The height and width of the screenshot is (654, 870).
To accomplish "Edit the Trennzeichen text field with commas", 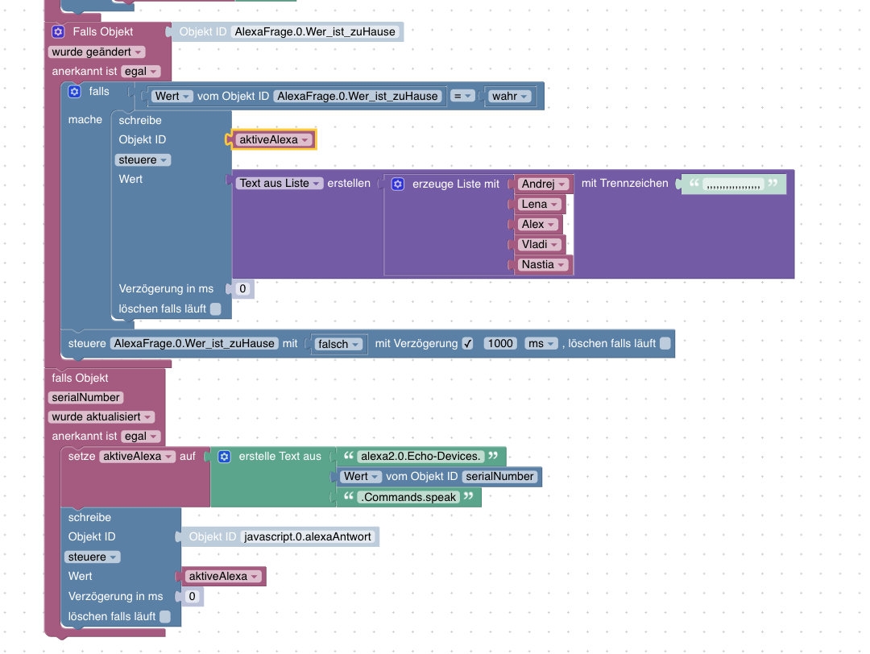I will [733, 184].
